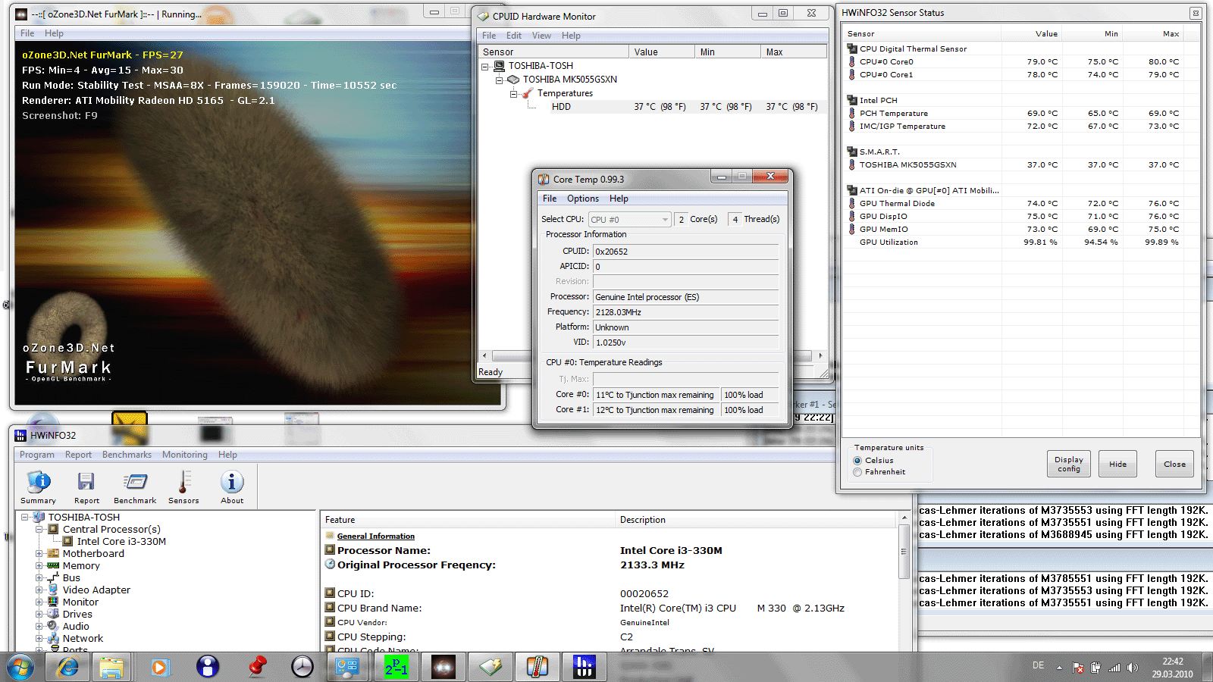Click the Max column header in Hardware Monitor
Image resolution: width=1213 pixels, height=682 pixels.
coord(793,52)
